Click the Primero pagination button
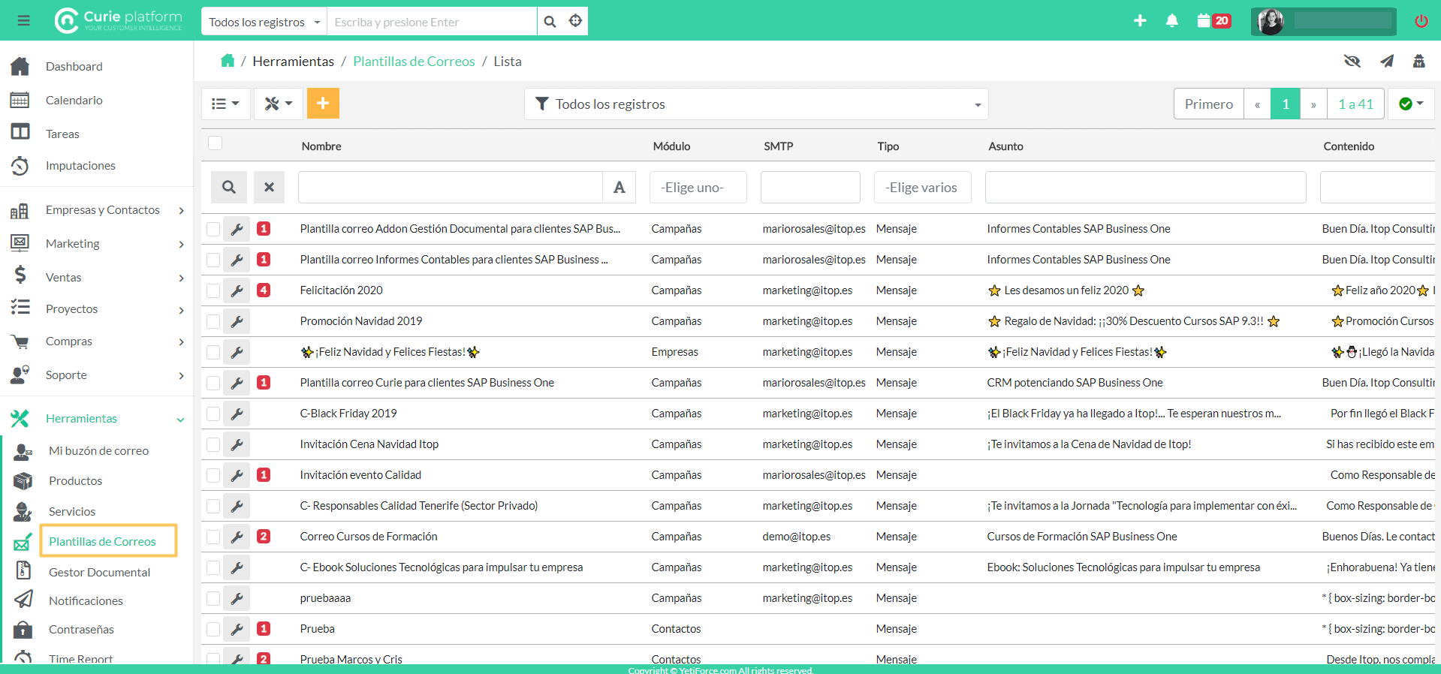The height and width of the screenshot is (674, 1441). pos(1208,104)
